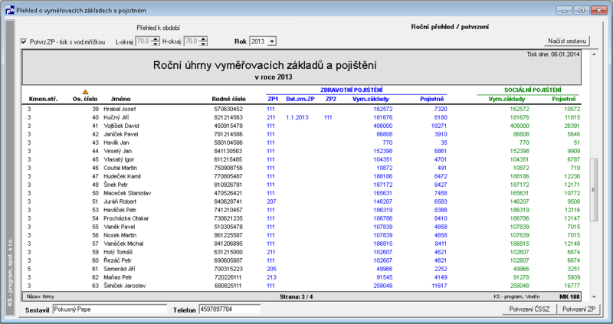Select the Coufal Martin row

[301, 168]
